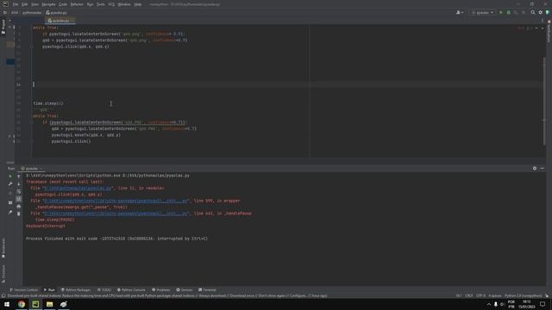Screen dimensions: 552x310
Task: Open PyCharm from the taskbar
Action: (35, 304)
